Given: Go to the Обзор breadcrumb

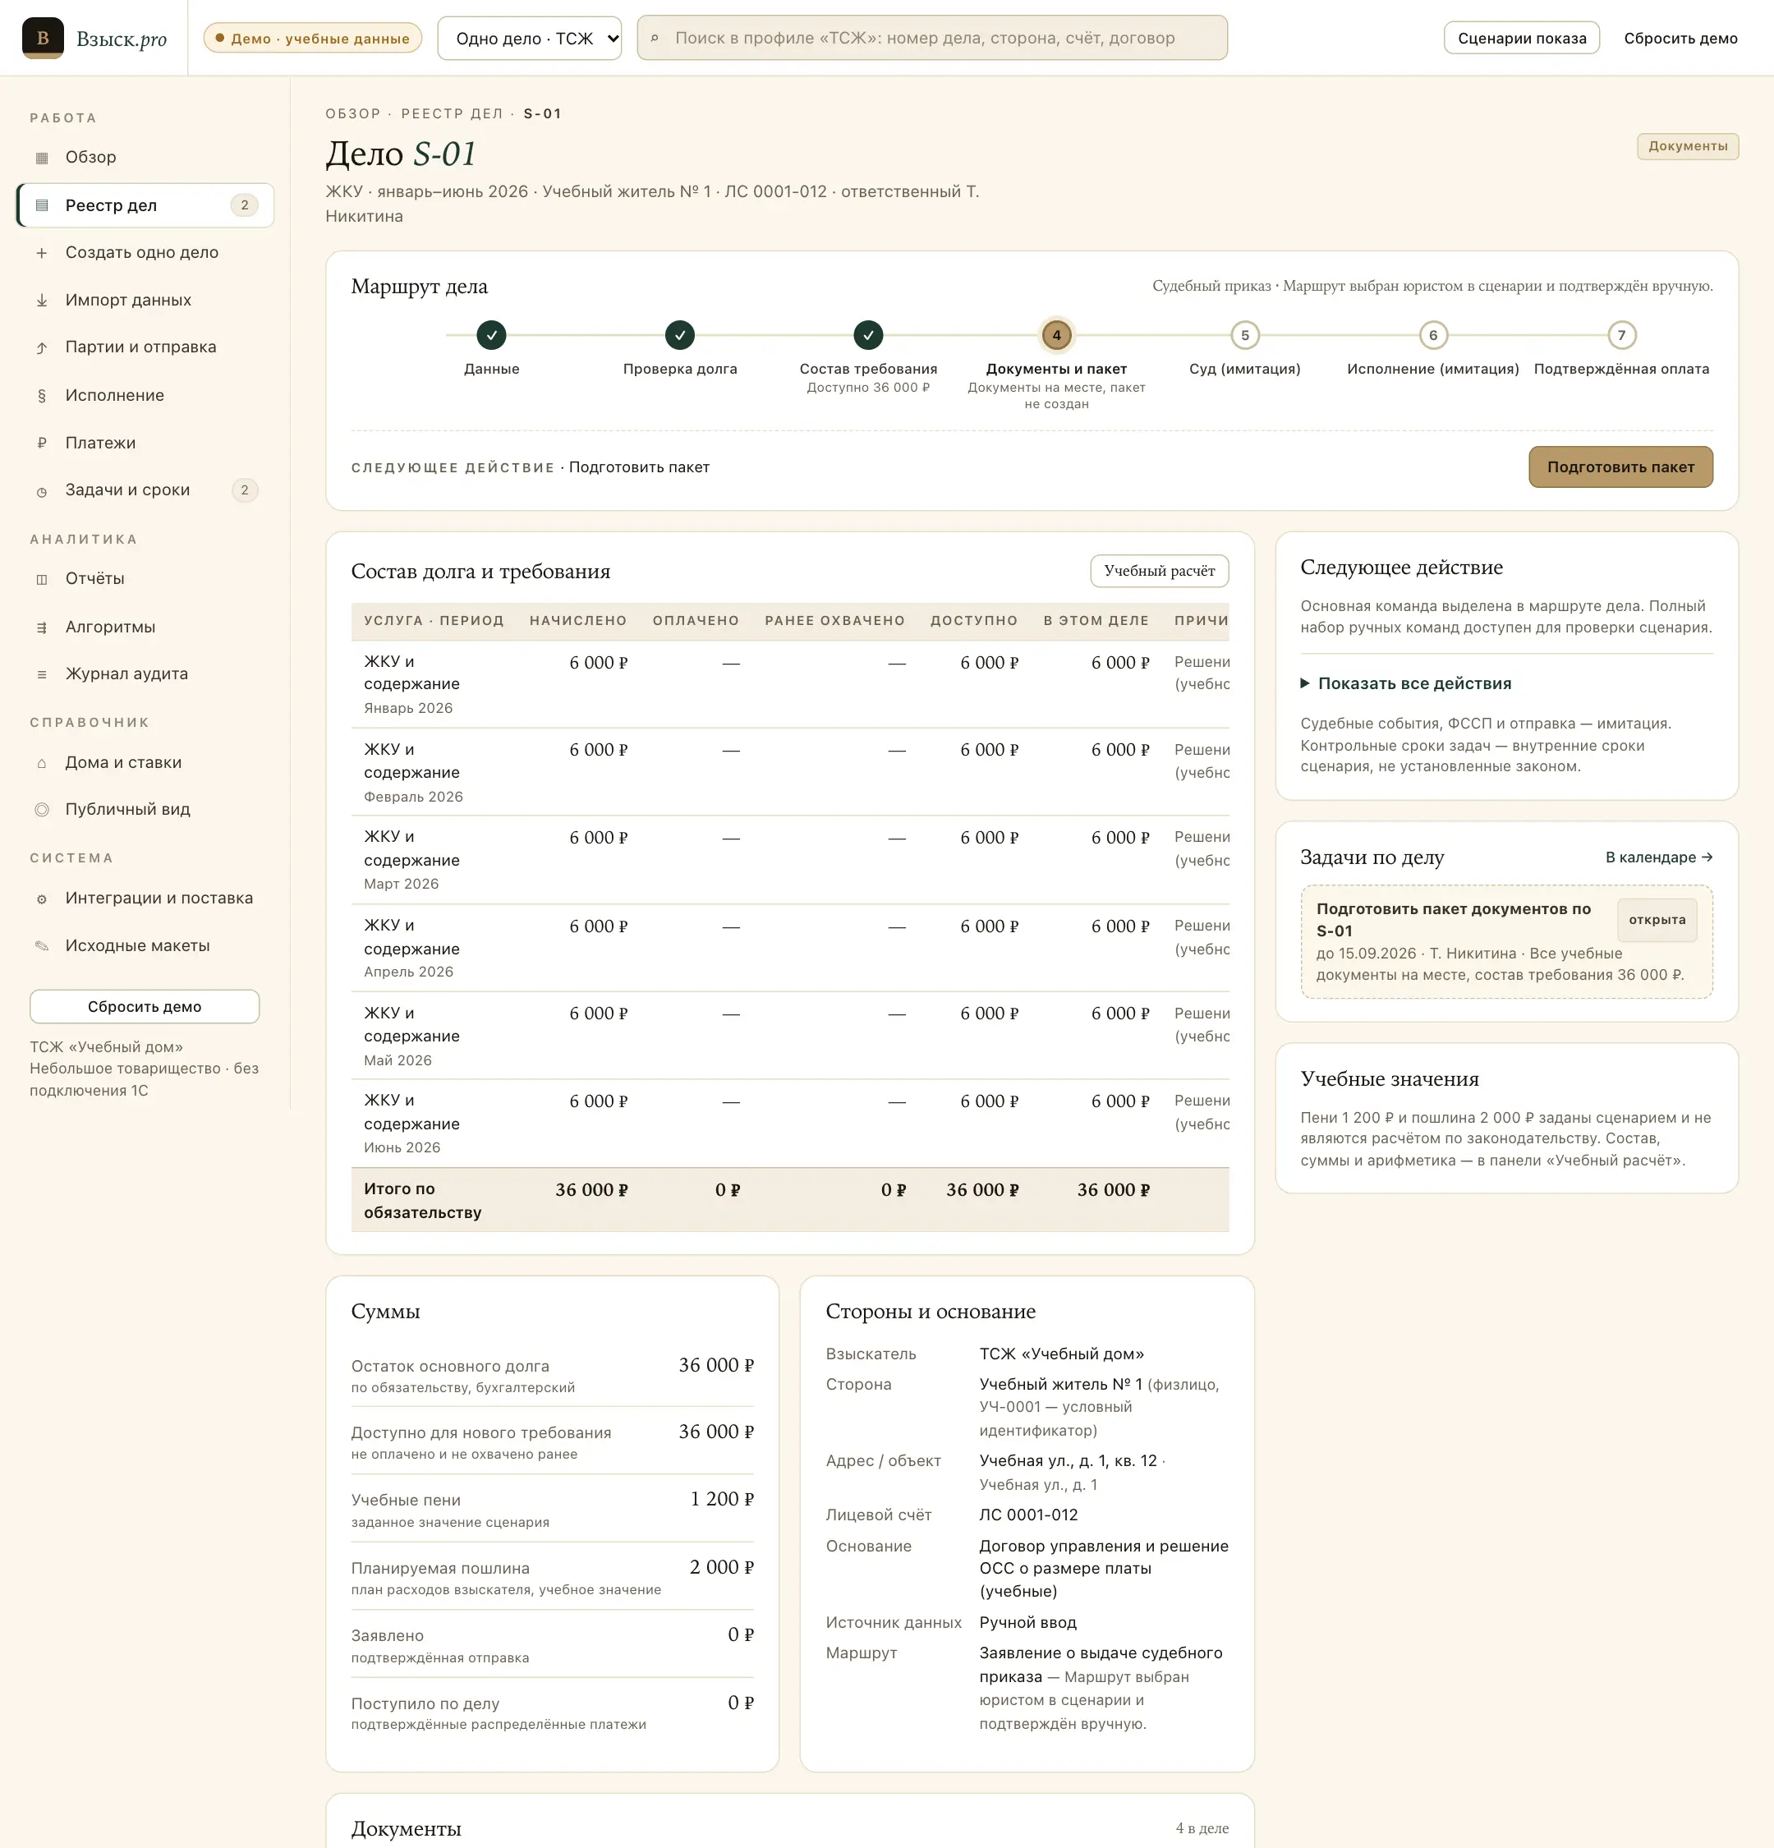Looking at the screenshot, I should point(352,113).
